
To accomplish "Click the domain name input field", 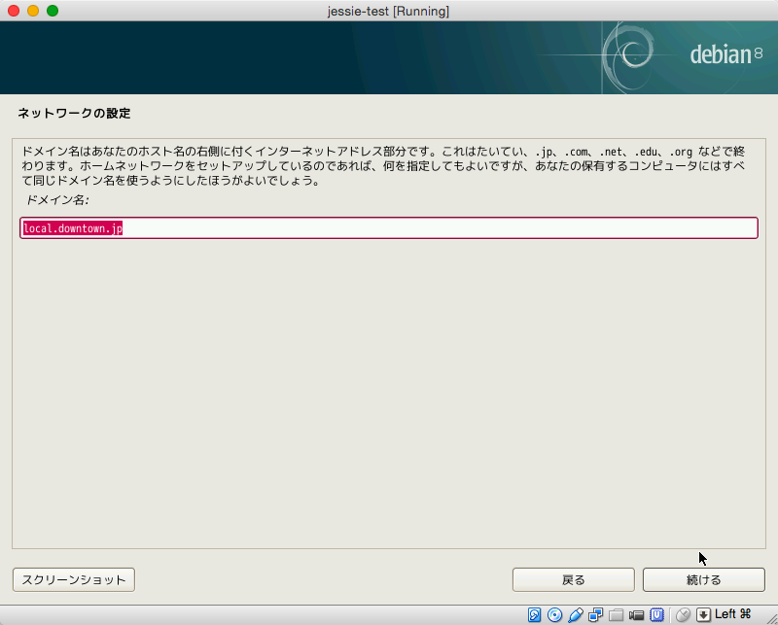I will [389, 228].
